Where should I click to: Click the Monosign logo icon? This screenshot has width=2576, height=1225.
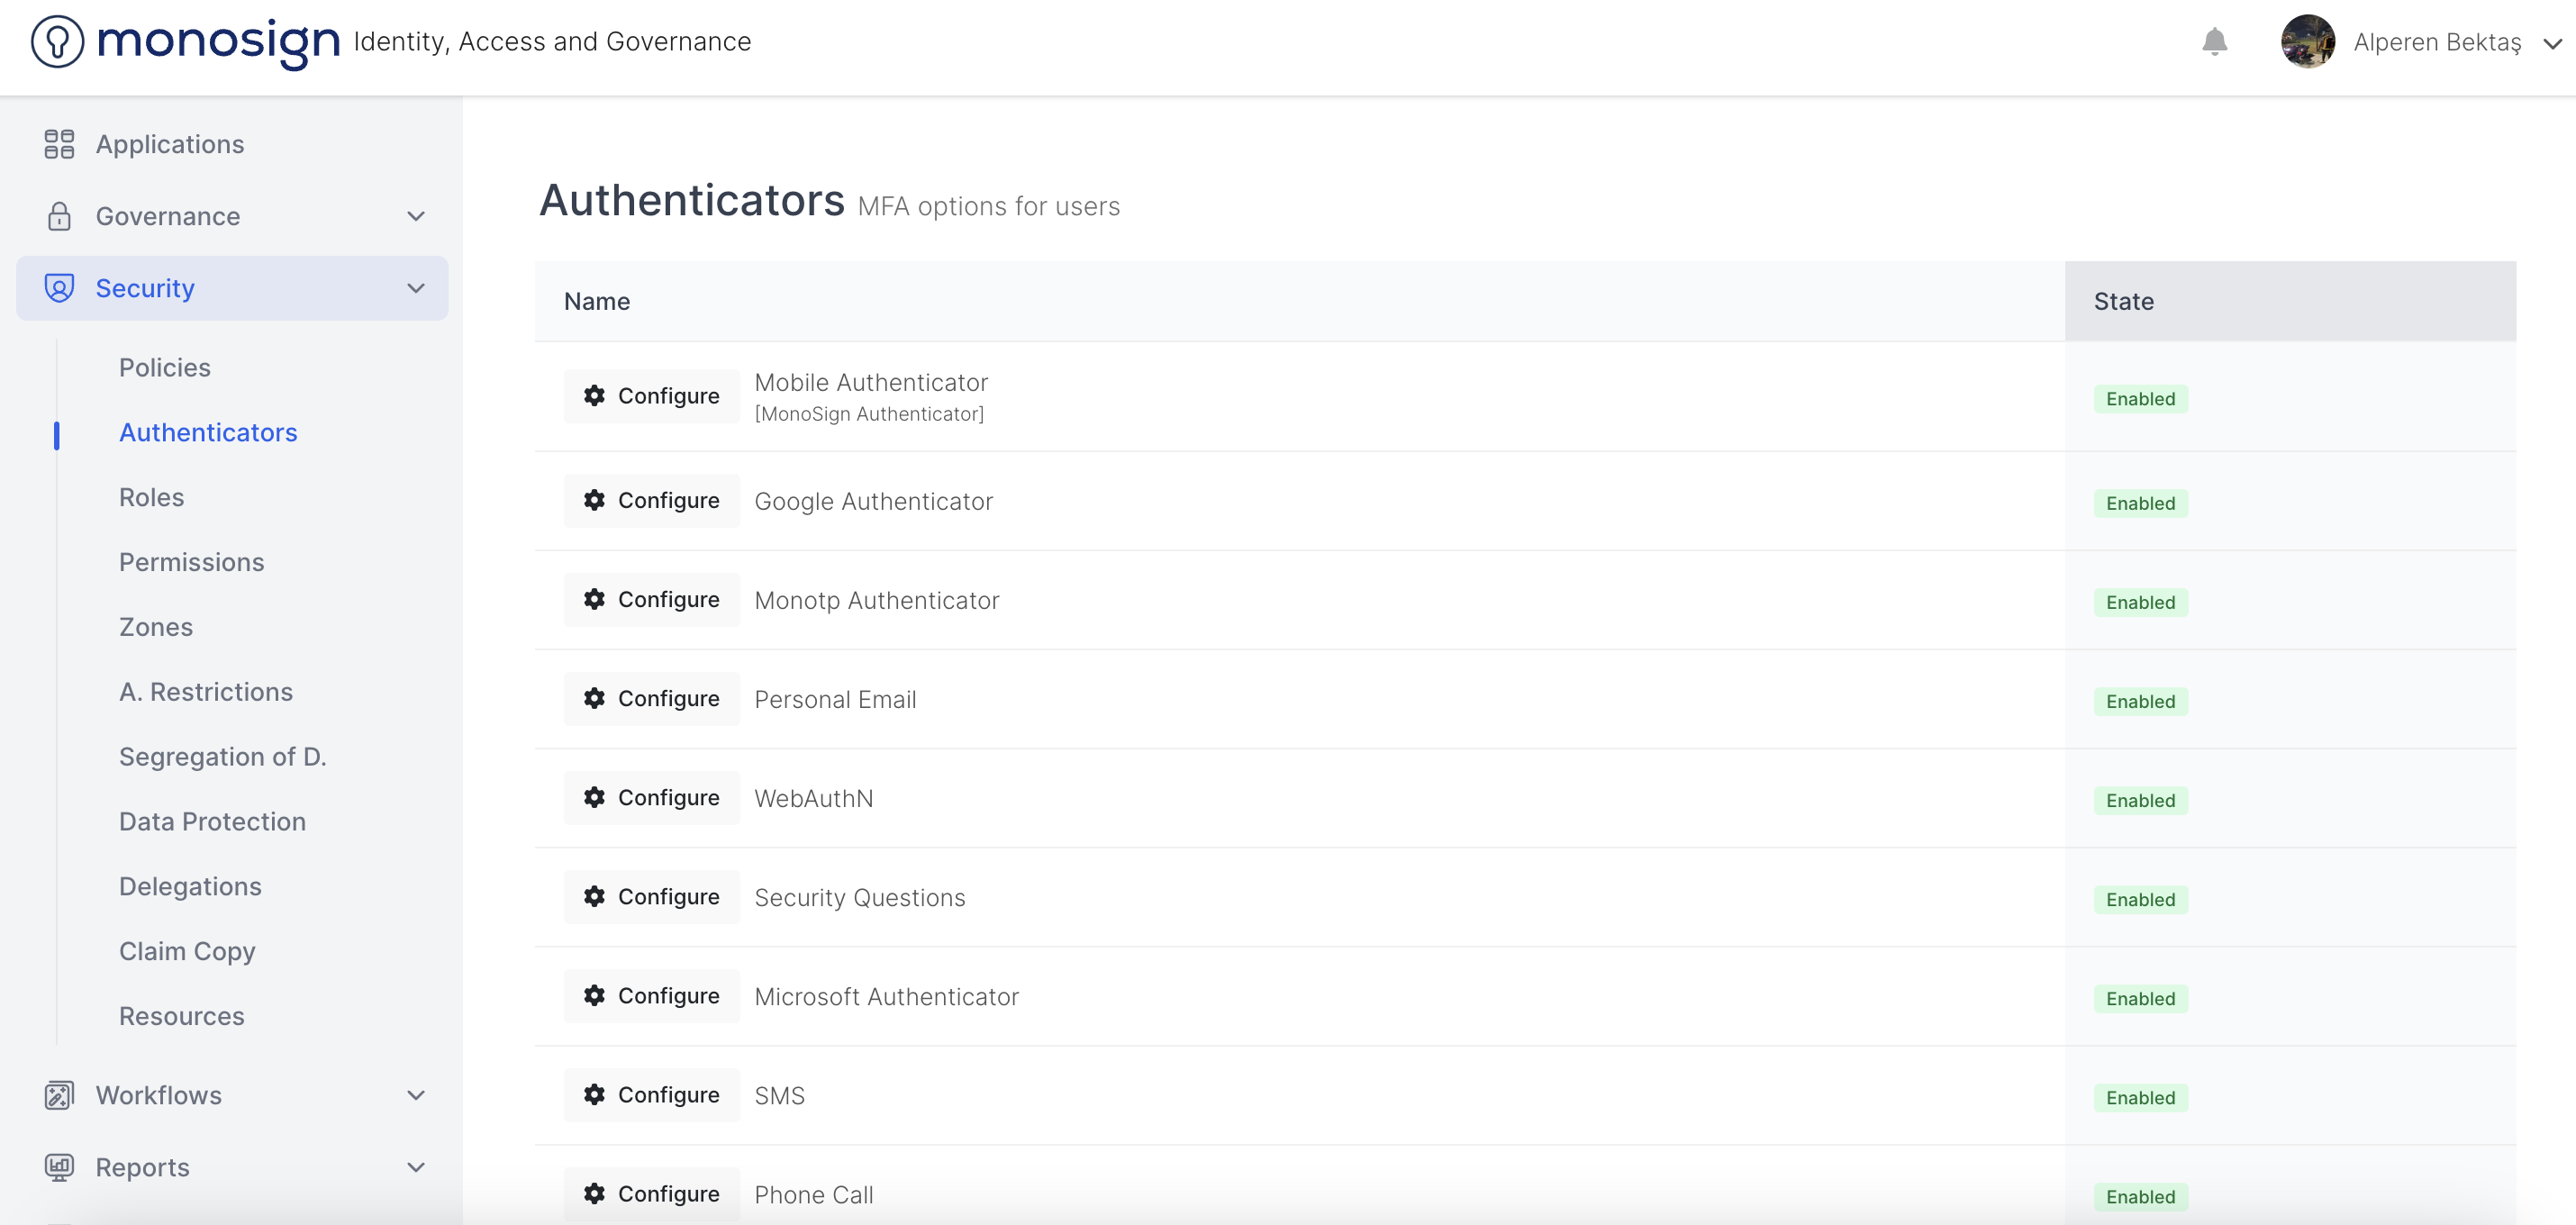[x=57, y=42]
